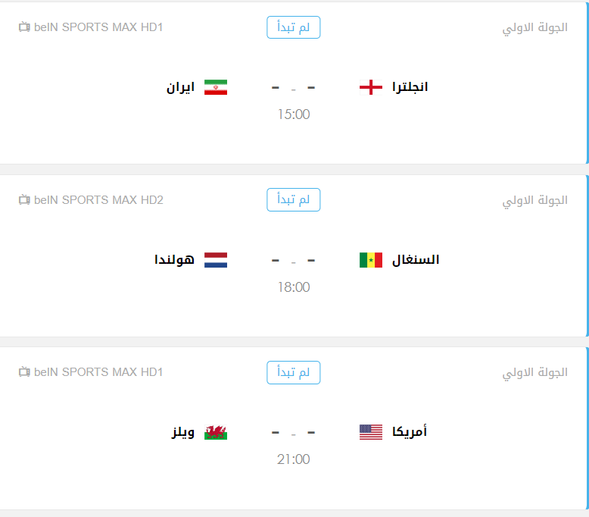Click the England flag icon
The width and height of the screenshot is (589, 517).
coord(371,87)
